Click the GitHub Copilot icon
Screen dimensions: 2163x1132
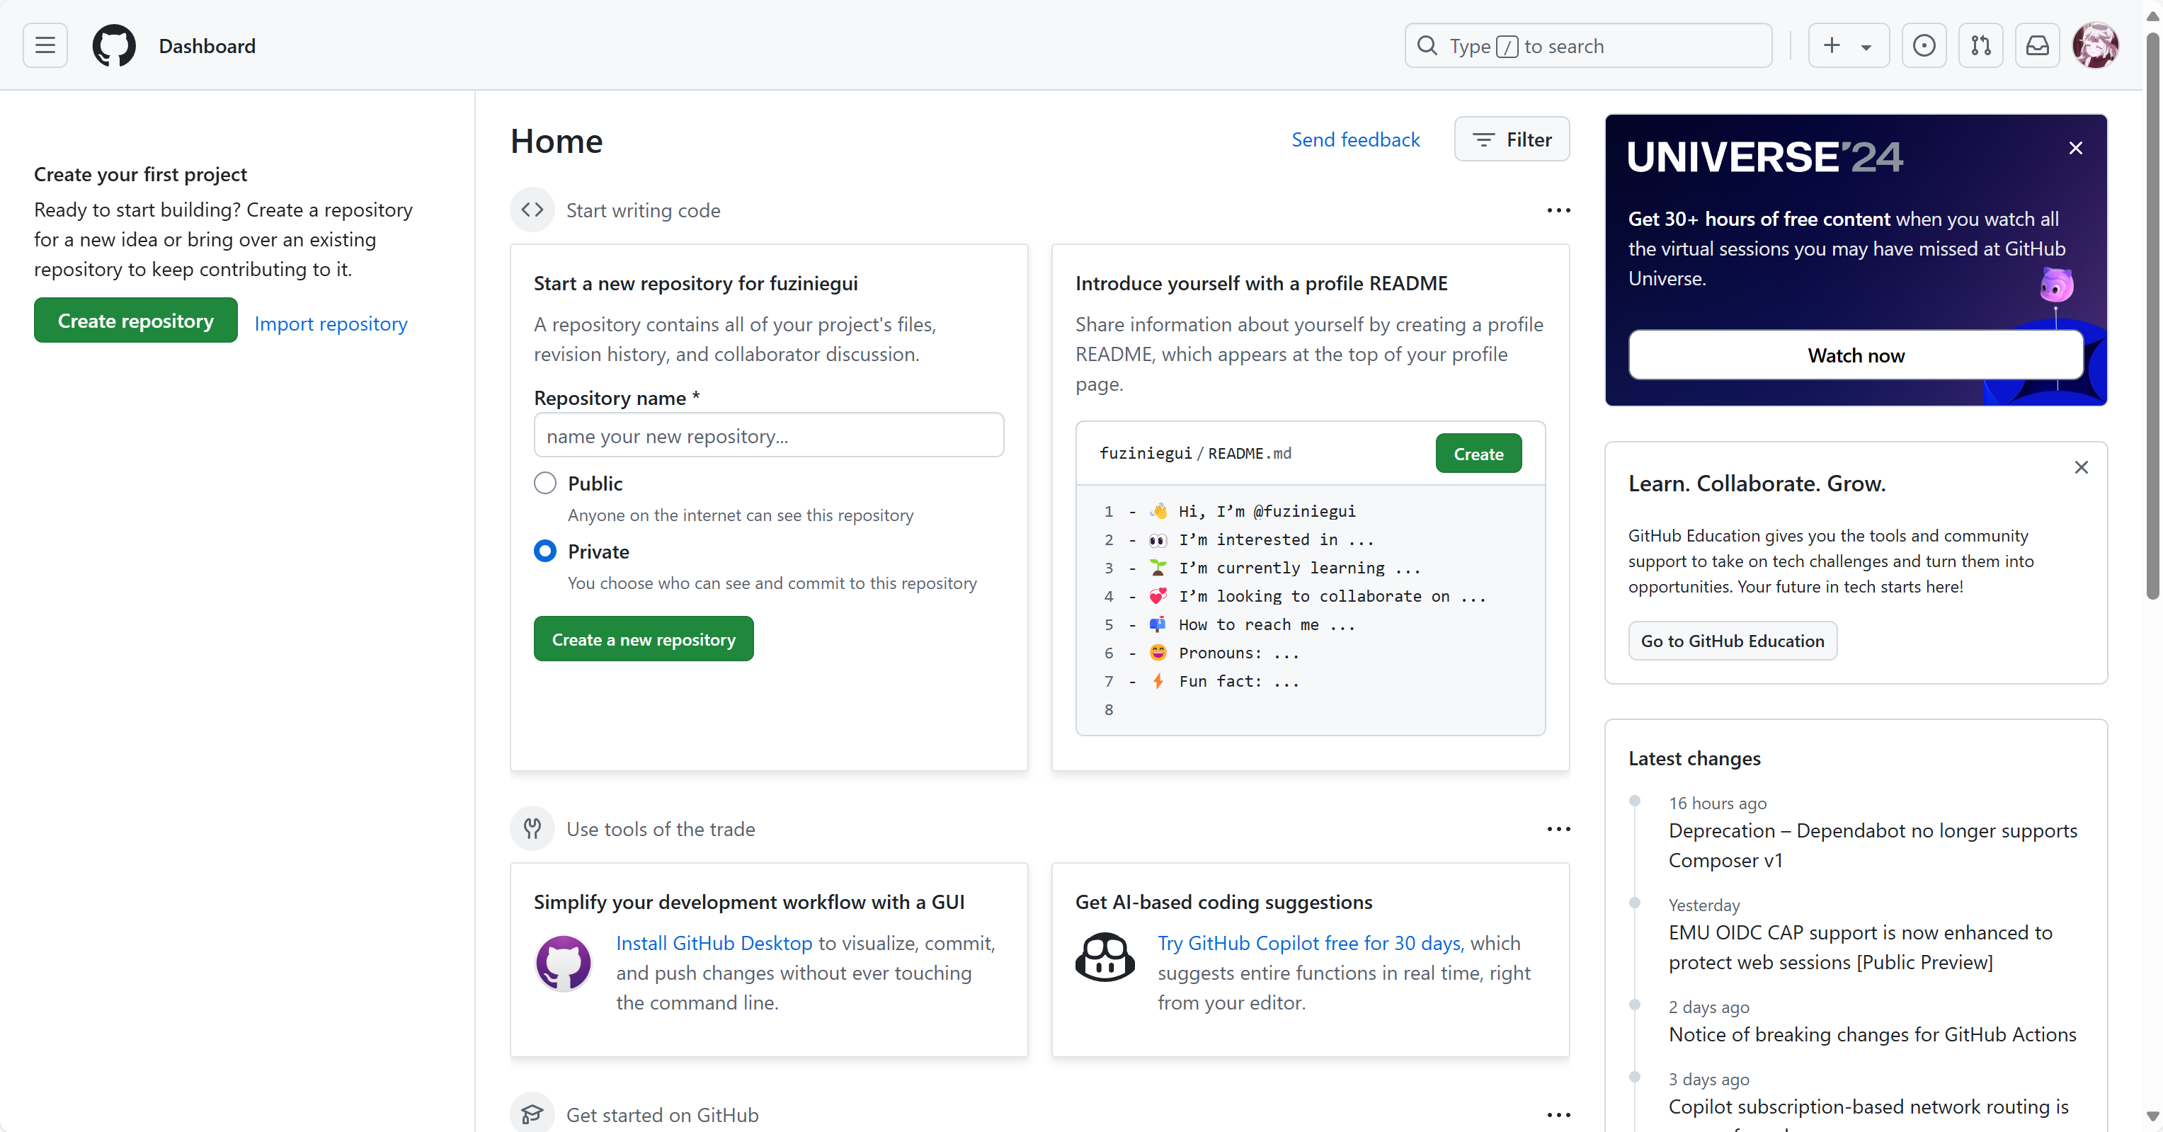(x=1105, y=958)
